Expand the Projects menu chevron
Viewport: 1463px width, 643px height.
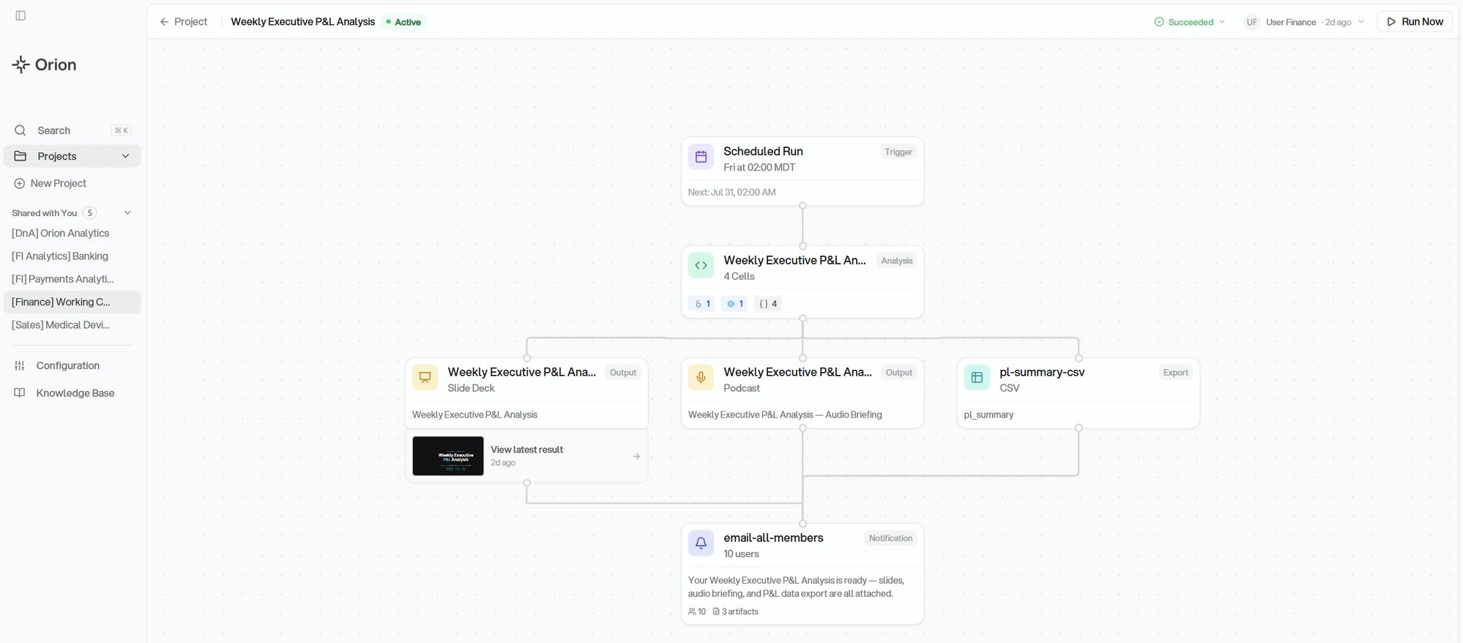tap(125, 156)
